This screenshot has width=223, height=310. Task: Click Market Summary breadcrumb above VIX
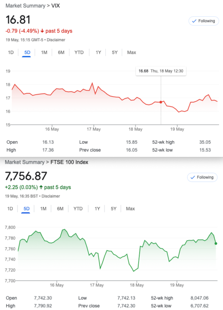click(25, 6)
